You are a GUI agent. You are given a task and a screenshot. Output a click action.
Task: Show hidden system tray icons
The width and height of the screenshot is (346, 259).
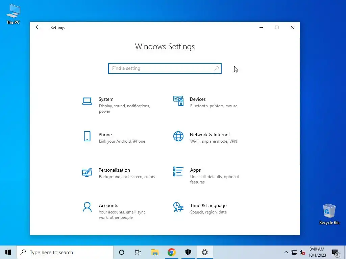[x=286, y=252]
